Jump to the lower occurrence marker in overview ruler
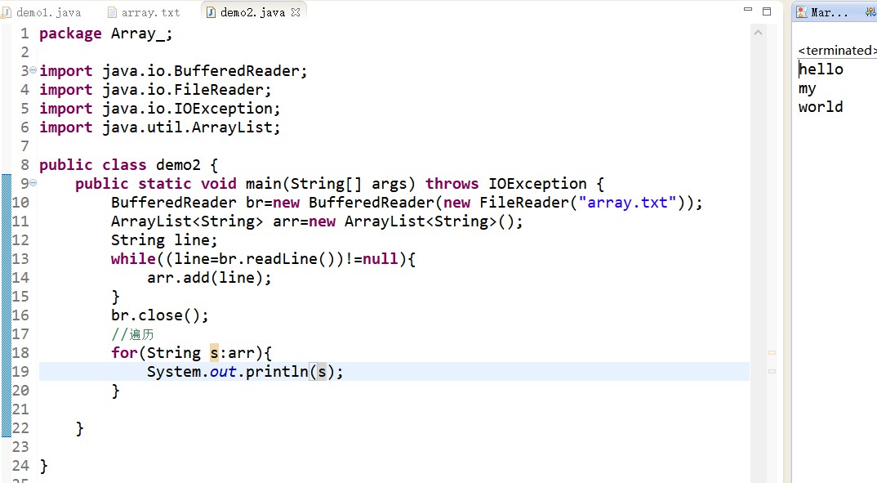Viewport: 877px width, 483px height. (x=772, y=371)
